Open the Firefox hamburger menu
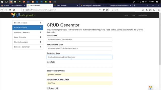This screenshot has width=161, height=90. (x=159, y=10)
